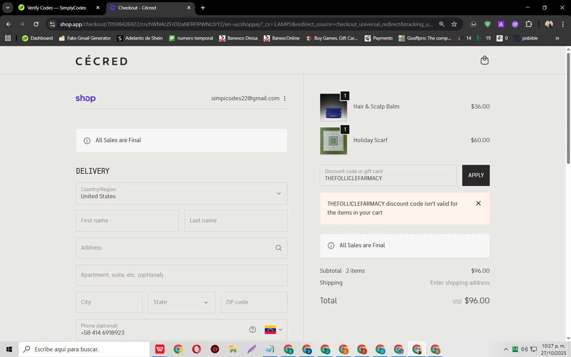The height and width of the screenshot is (357, 571).
Task: Click the Shop Pay logo
Action: click(x=86, y=98)
